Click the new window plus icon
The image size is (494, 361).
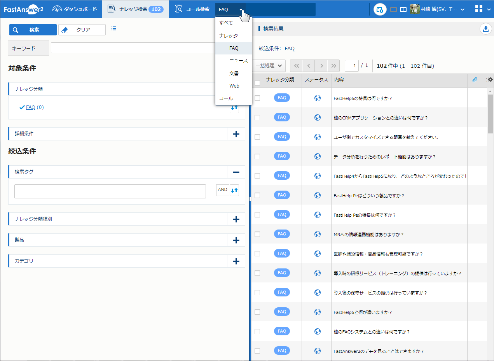click(380, 10)
